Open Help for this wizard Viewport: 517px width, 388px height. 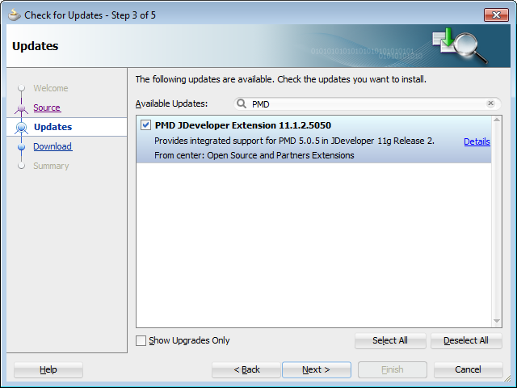click(x=48, y=369)
